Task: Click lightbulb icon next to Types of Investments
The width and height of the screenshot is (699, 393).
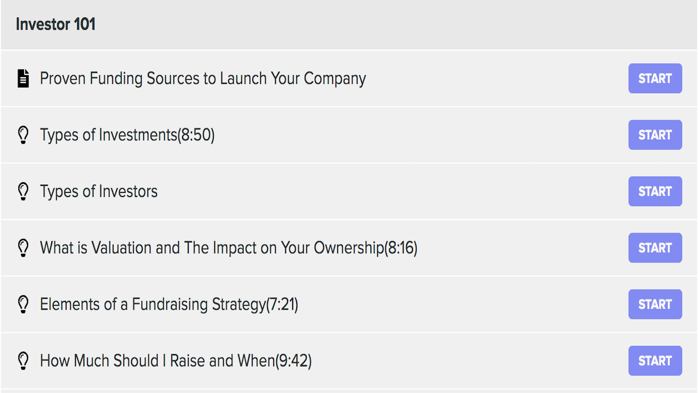Action: coord(23,135)
